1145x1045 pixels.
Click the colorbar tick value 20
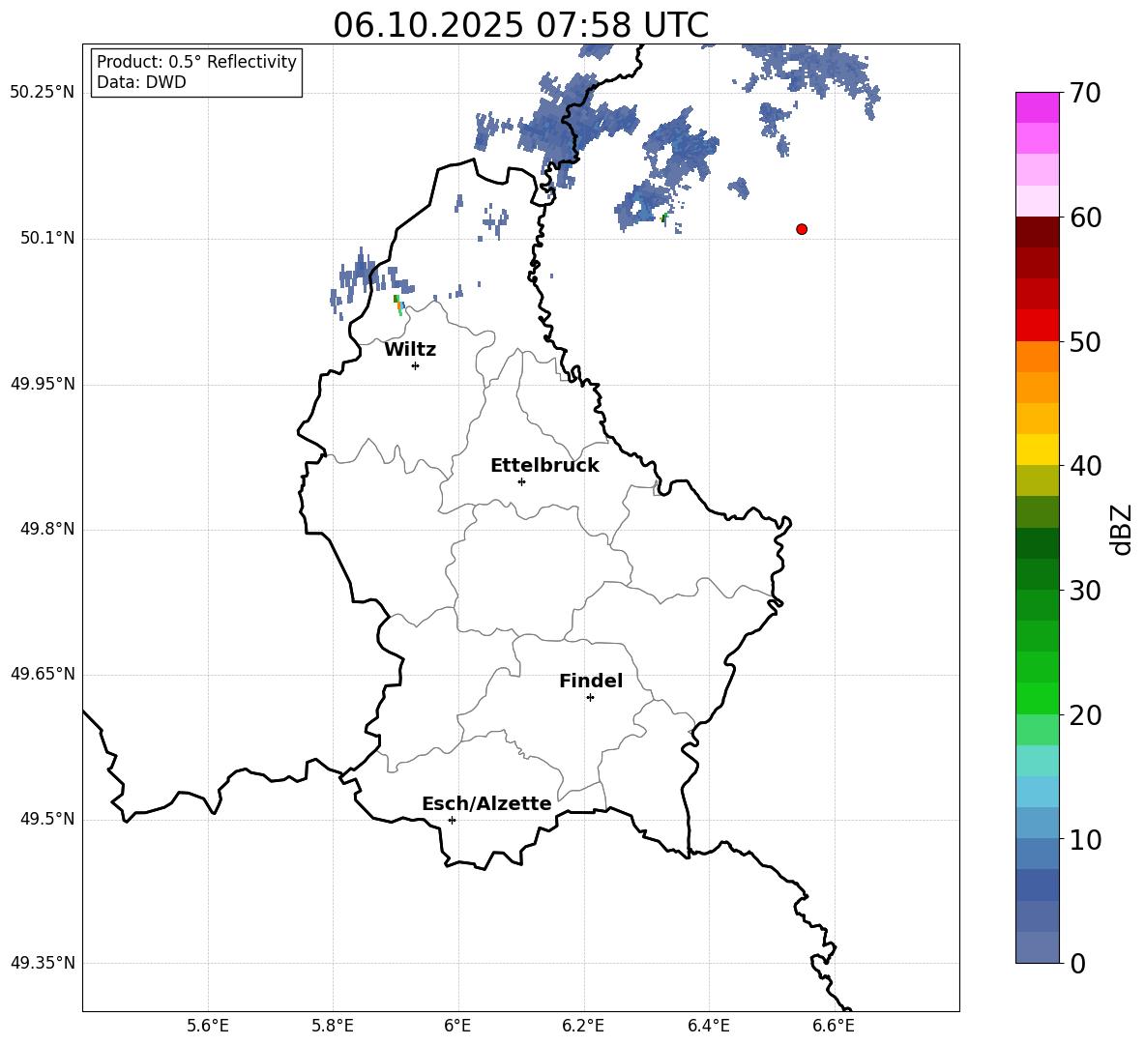click(x=1085, y=715)
